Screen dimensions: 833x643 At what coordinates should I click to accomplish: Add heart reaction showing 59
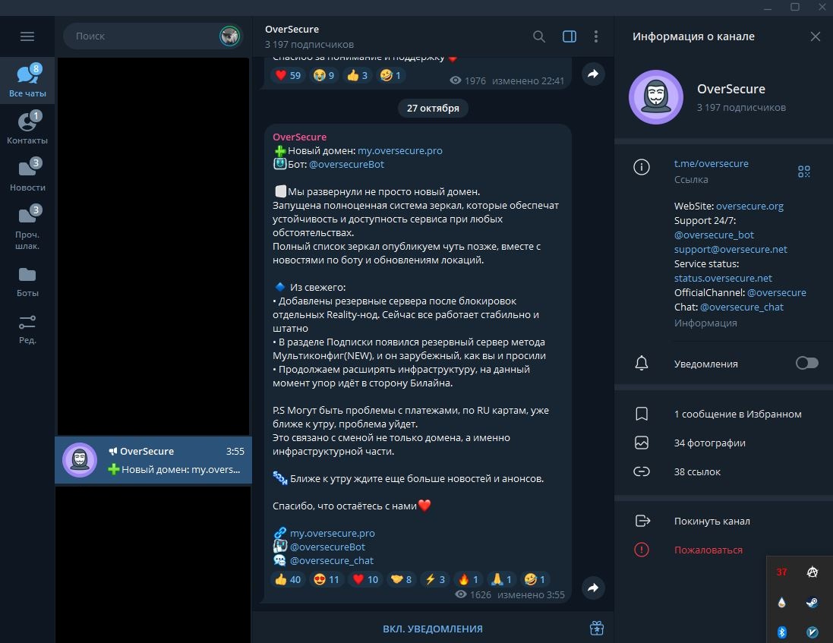click(288, 75)
